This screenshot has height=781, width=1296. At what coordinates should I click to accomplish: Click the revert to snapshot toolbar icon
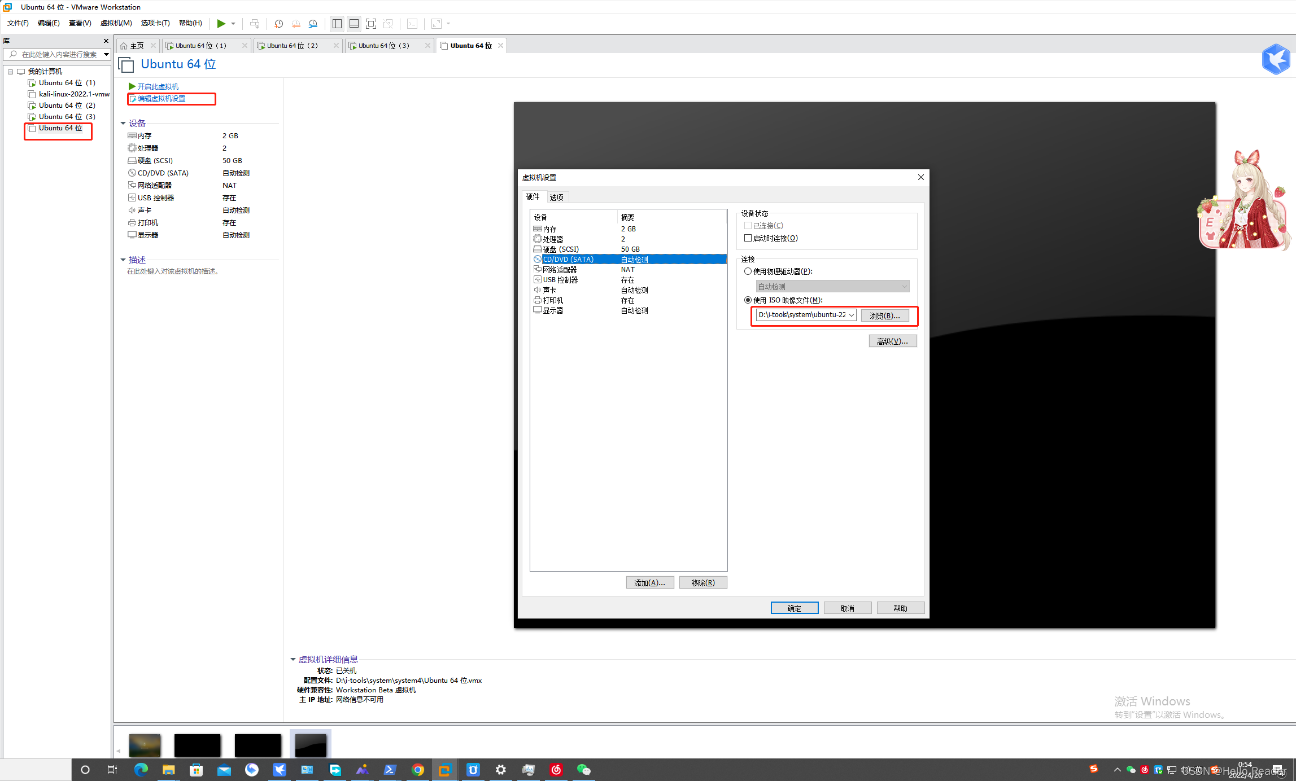(x=296, y=24)
